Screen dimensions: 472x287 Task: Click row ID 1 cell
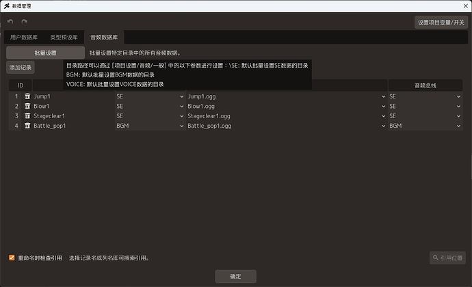pos(16,96)
